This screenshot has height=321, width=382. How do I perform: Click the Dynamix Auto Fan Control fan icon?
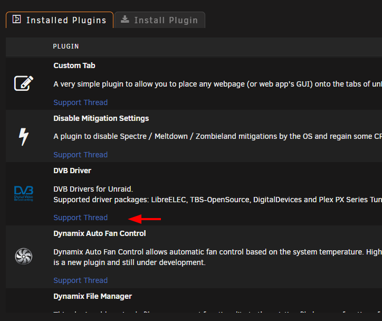[x=24, y=257]
